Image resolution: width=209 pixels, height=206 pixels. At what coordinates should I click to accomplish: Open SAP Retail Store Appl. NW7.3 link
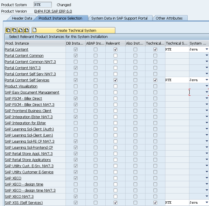pyautogui.click(x=29, y=154)
